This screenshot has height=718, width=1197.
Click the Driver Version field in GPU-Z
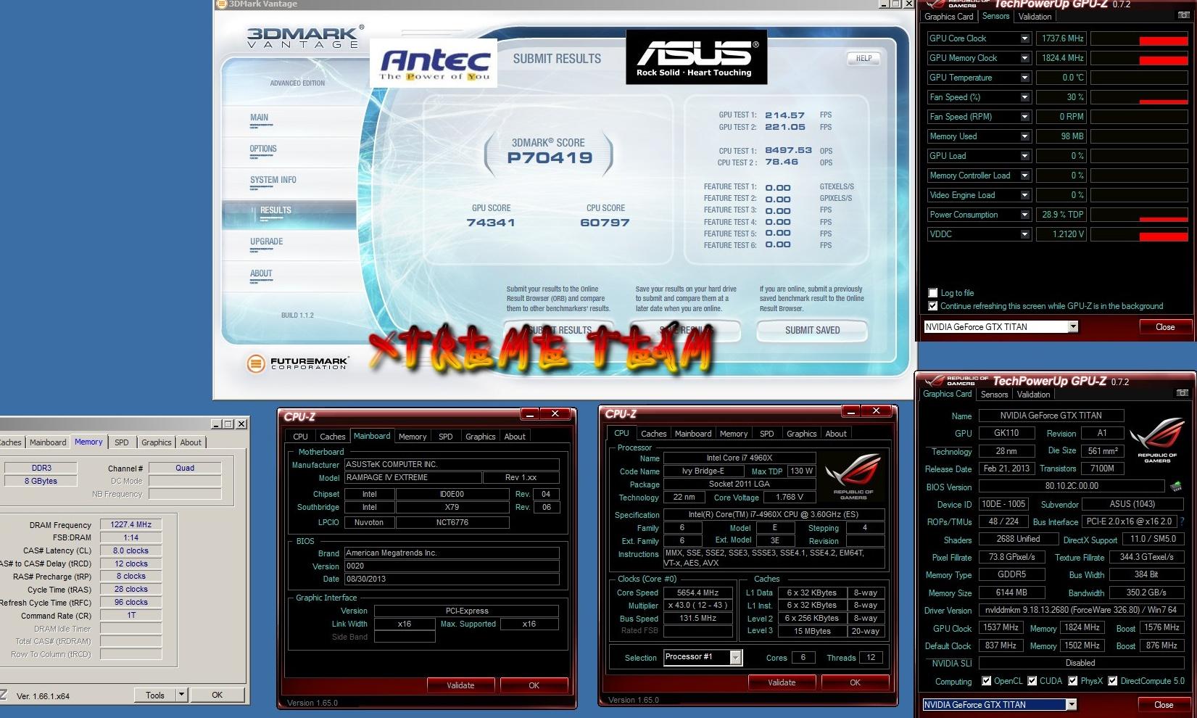(1081, 610)
